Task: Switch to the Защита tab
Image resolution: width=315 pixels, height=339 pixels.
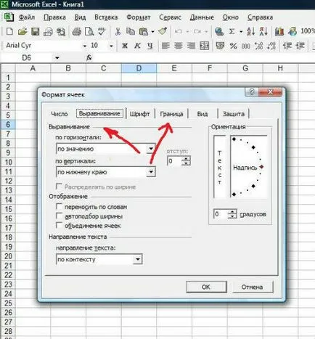Action: point(234,114)
